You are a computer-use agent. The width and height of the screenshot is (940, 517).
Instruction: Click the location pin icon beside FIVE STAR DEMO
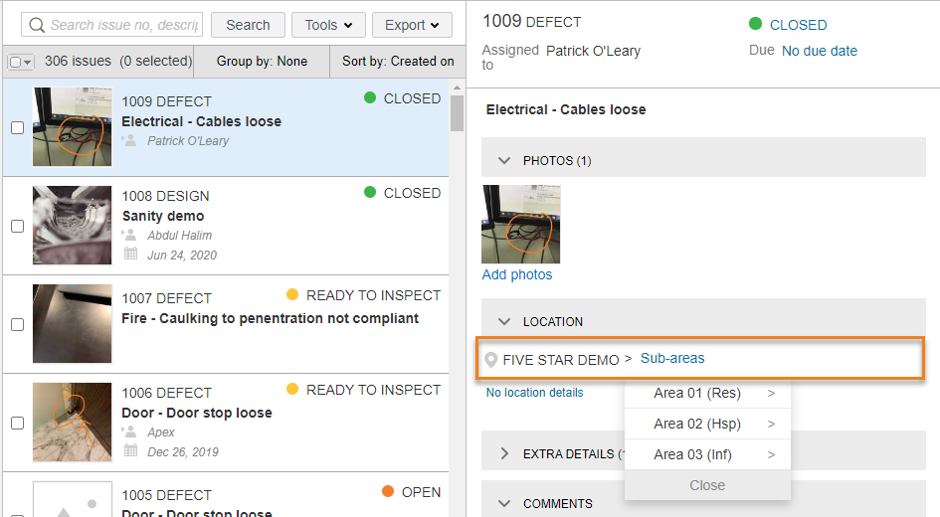pos(491,360)
